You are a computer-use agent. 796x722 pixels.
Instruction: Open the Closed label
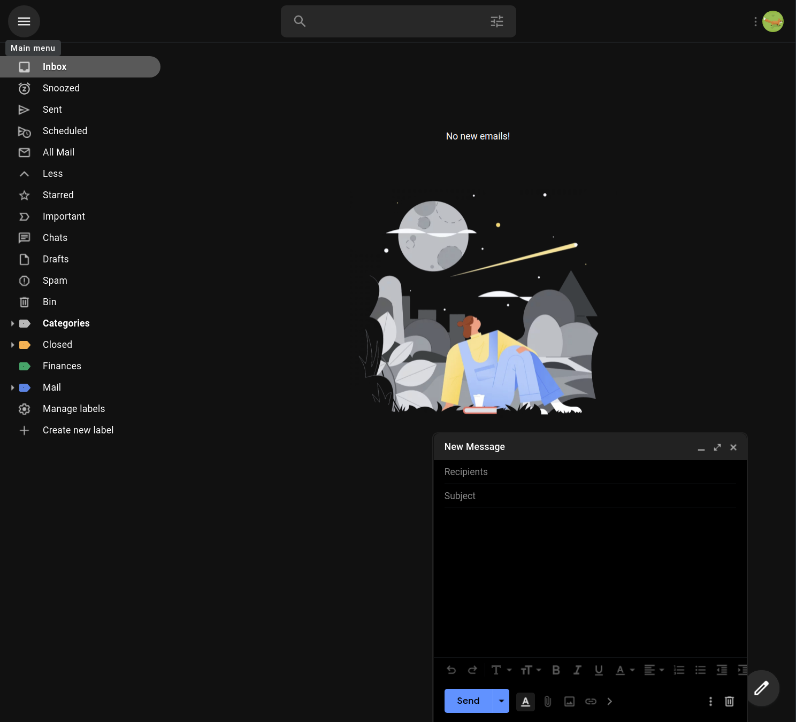(x=57, y=345)
